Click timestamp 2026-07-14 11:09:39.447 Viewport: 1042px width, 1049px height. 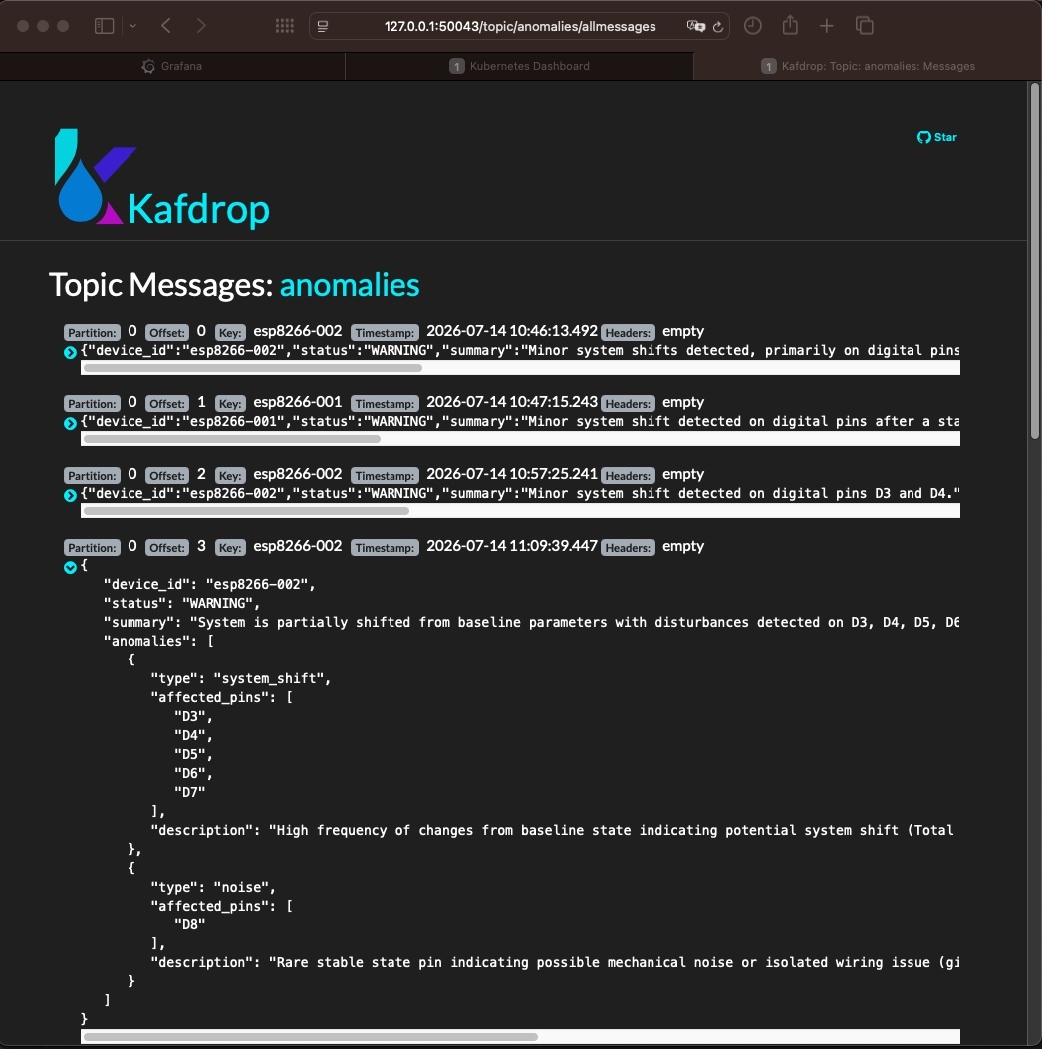[512, 545]
